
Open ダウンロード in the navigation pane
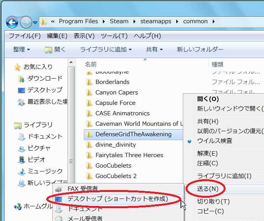[40, 78]
